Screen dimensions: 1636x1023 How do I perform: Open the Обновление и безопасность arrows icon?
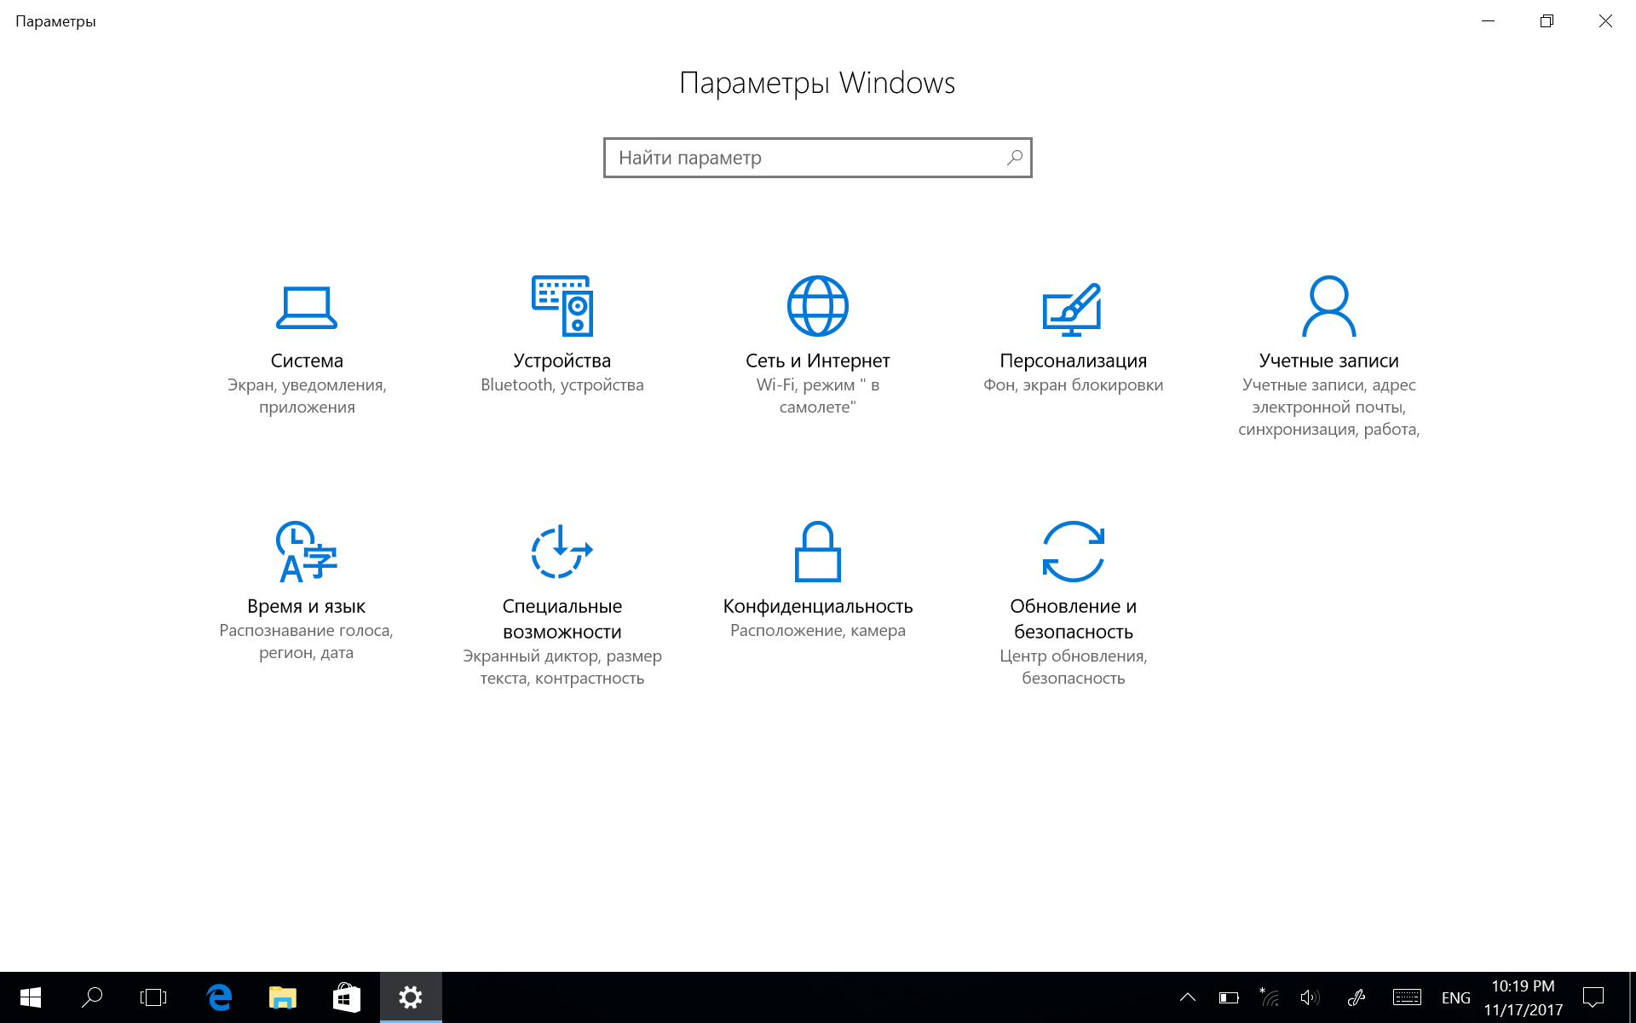[x=1074, y=552]
